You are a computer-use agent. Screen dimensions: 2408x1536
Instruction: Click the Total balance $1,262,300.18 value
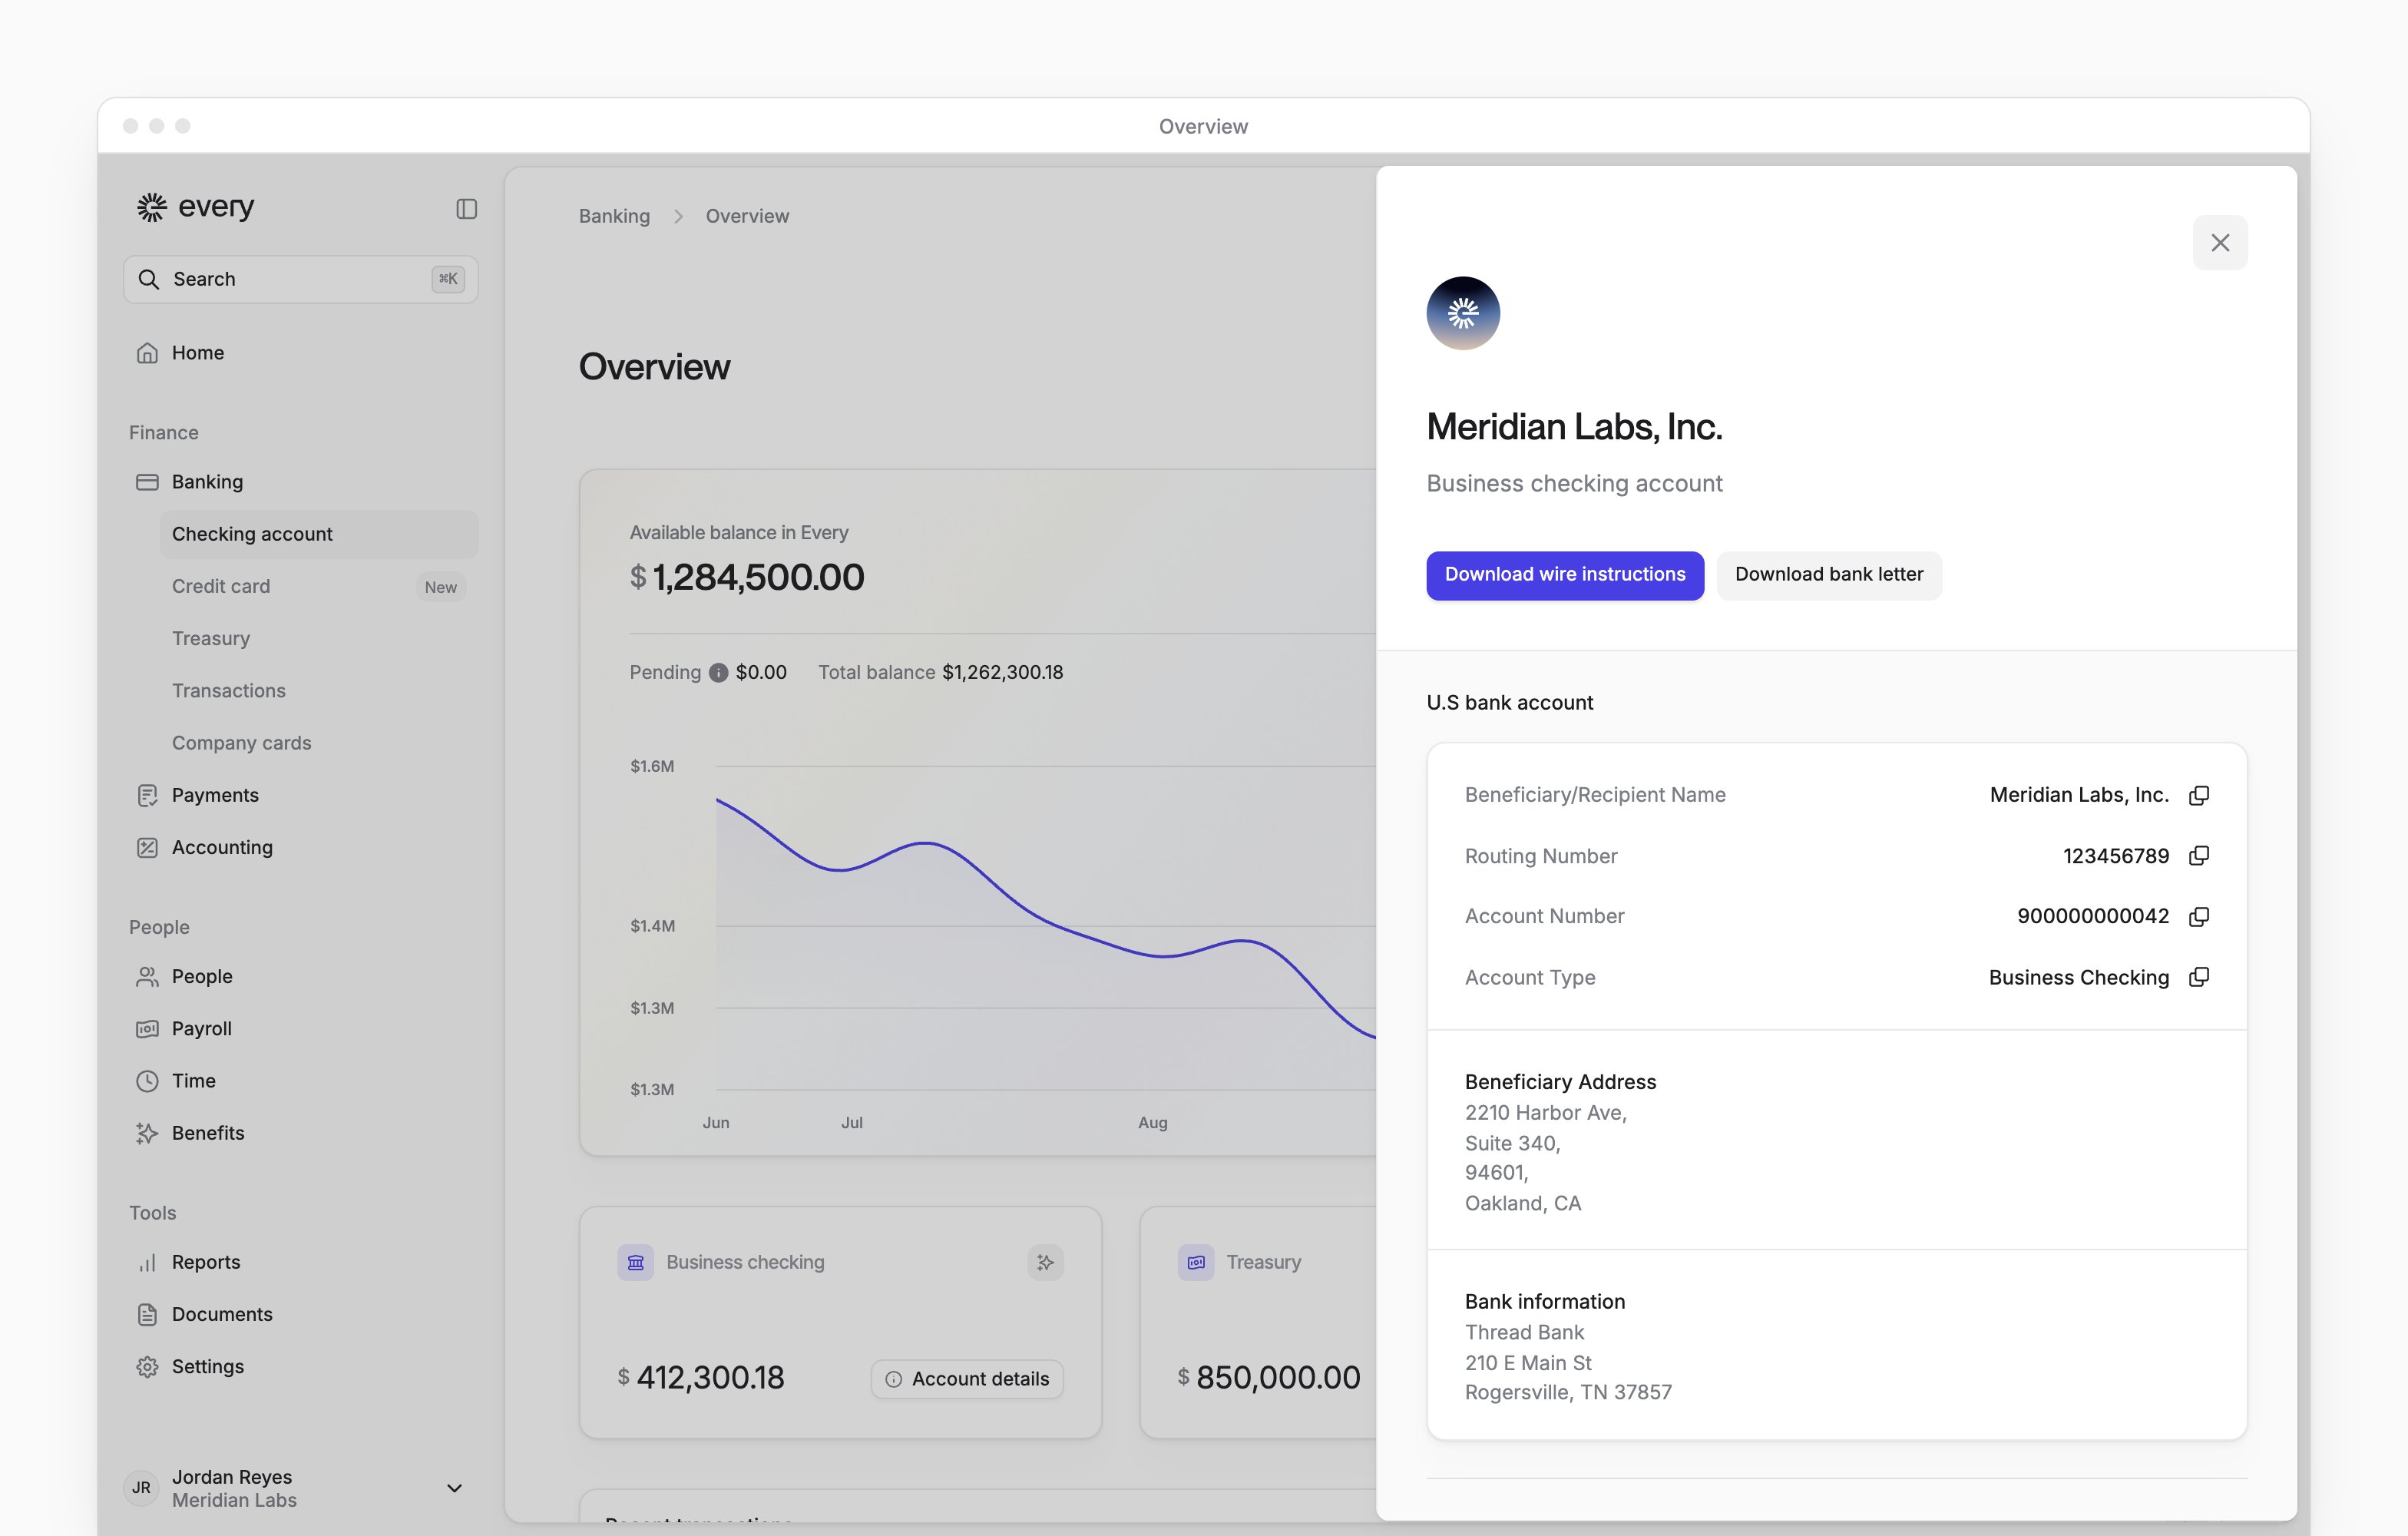pos(1002,673)
